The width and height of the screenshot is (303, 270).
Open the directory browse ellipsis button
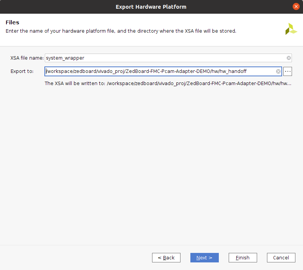pyautogui.click(x=287, y=71)
